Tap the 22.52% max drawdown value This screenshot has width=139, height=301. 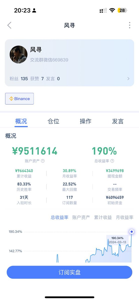pyautogui.click(x=69, y=184)
